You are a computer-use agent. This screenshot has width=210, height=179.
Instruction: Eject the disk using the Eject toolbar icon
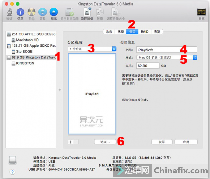coord(54,12)
